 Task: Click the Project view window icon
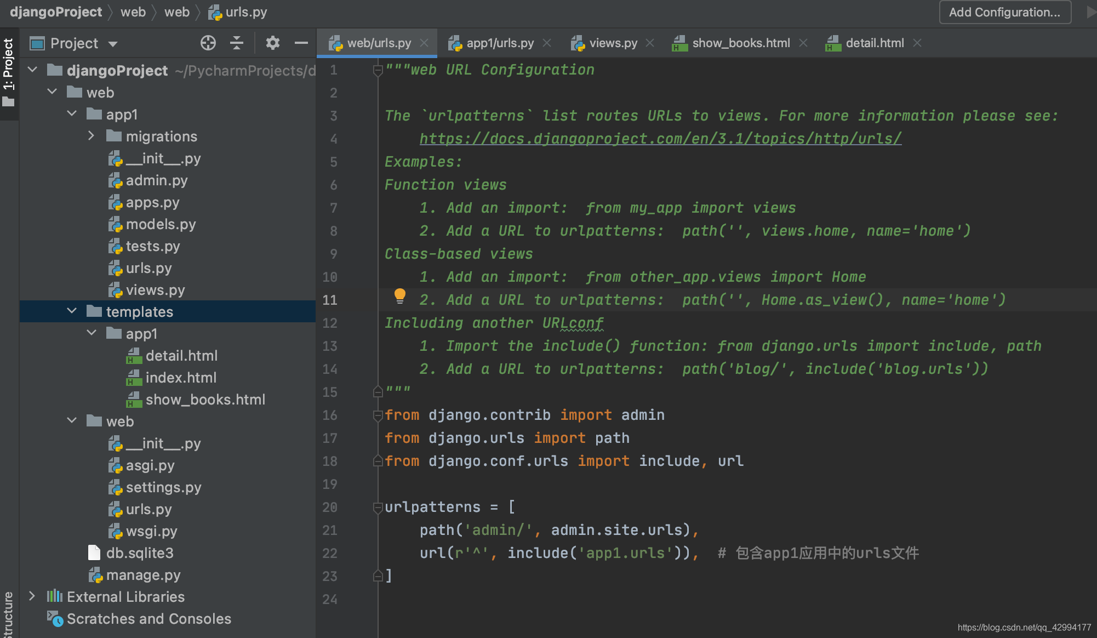(x=37, y=43)
